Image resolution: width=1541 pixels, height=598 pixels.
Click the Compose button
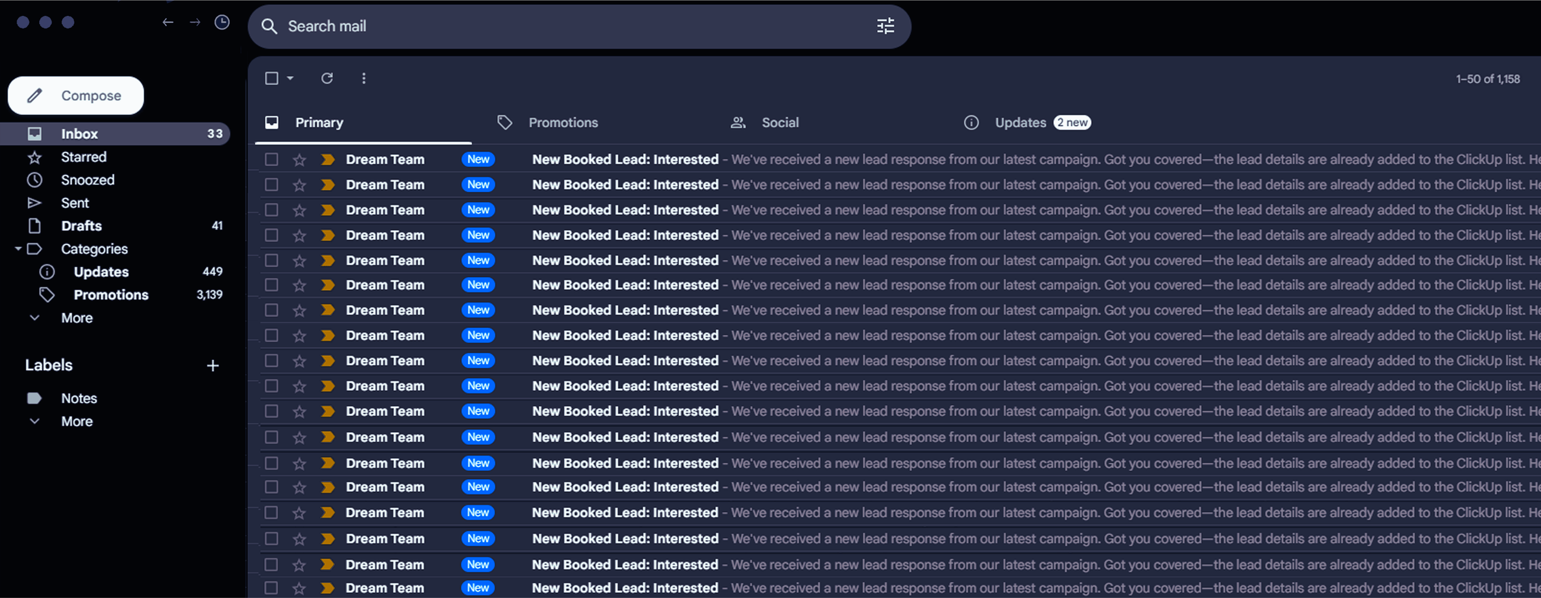(75, 95)
